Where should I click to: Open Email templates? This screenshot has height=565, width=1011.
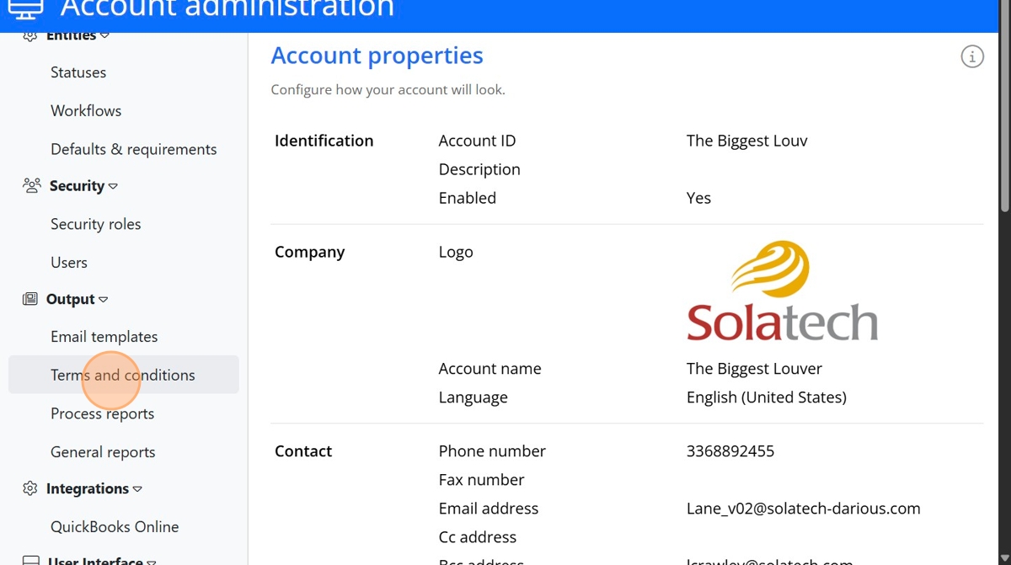tap(104, 337)
